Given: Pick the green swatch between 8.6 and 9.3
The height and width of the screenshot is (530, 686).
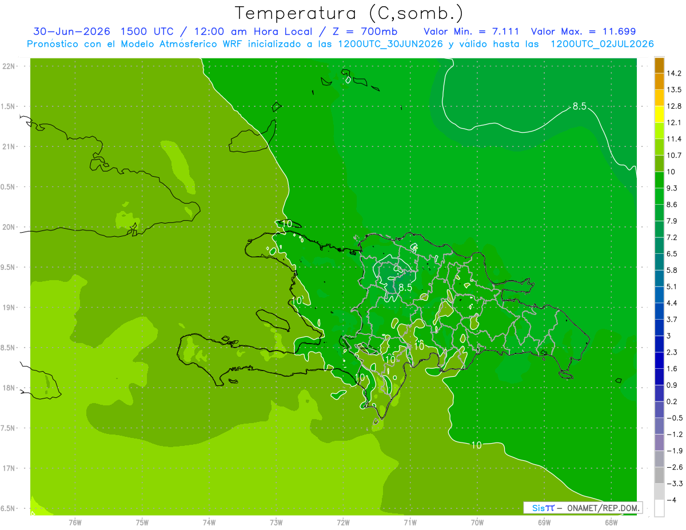Looking at the screenshot, I should coord(659,197).
